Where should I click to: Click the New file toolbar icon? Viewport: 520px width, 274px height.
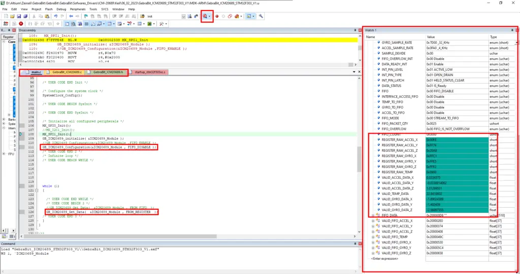[x=6, y=16]
